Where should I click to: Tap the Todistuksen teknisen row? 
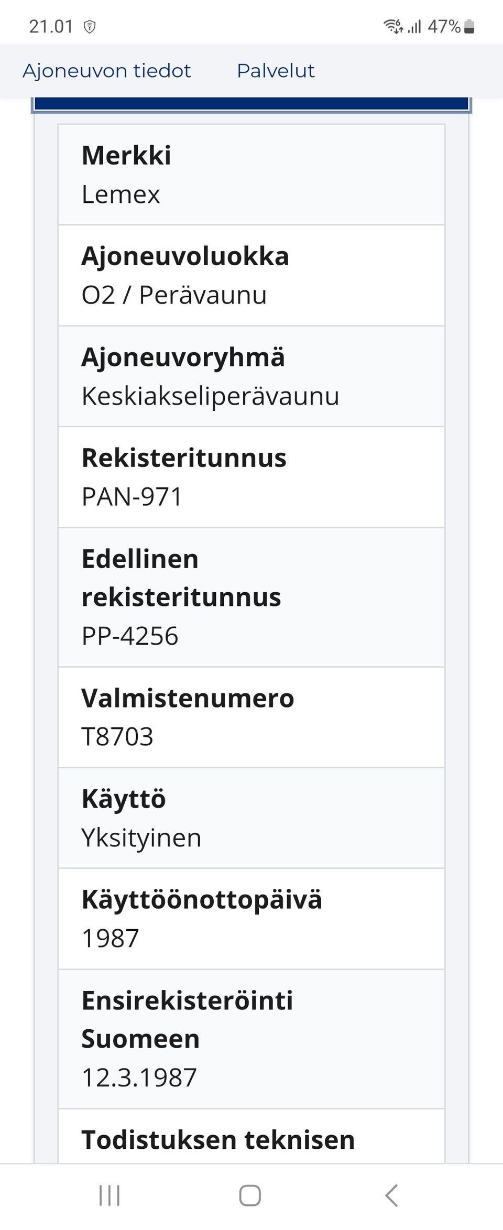[x=251, y=1140]
